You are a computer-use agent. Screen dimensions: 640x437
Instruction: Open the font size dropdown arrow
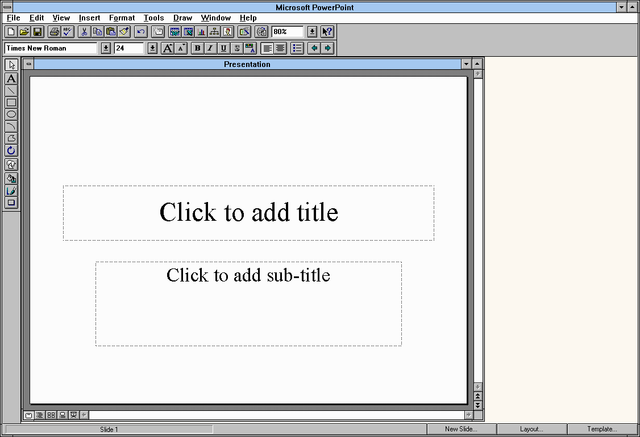point(152,48)
